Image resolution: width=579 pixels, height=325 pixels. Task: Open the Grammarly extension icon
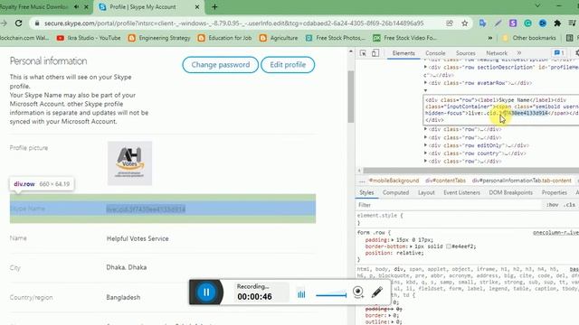(528, 23)
